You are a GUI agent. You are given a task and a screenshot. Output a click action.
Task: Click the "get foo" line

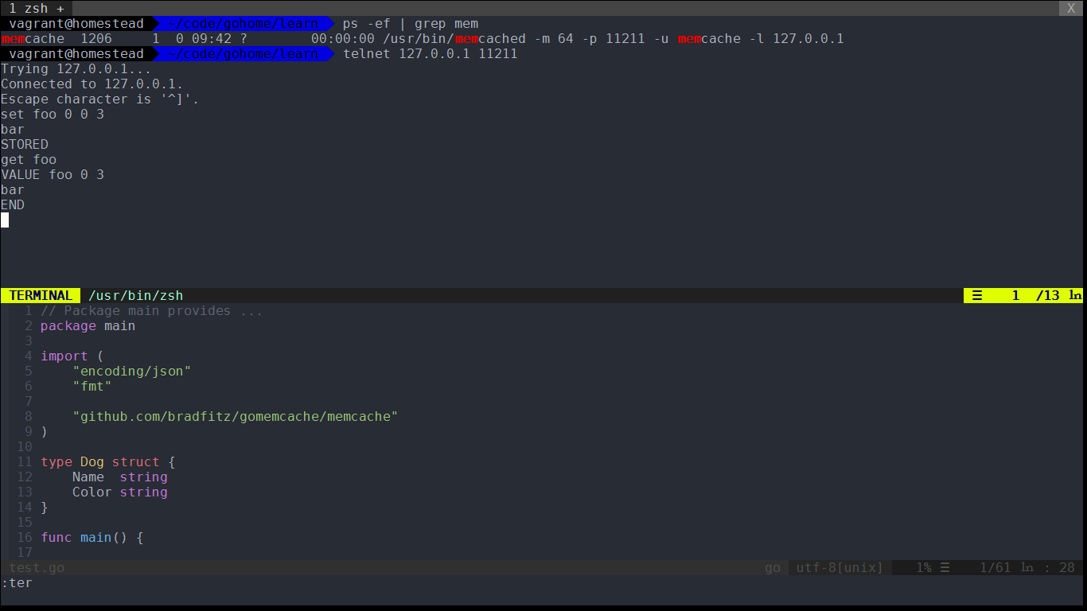(x=29, y=160)
